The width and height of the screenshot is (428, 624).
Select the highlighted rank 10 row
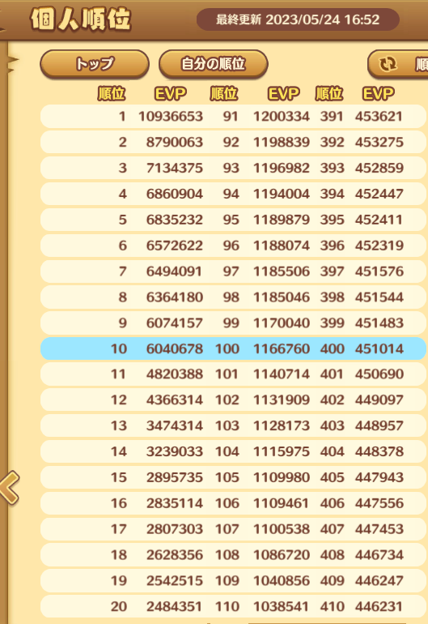point(233,348)
